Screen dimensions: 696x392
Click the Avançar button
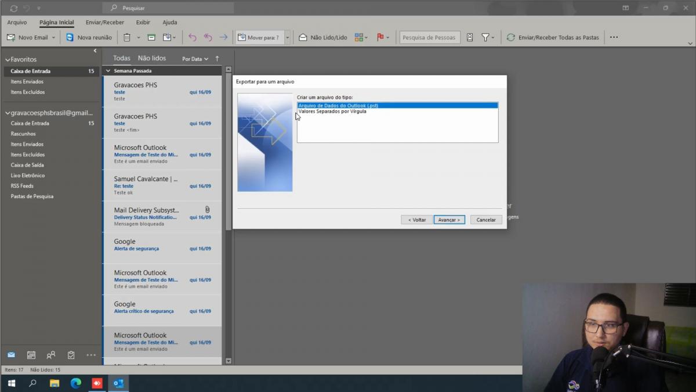[449, 220]
